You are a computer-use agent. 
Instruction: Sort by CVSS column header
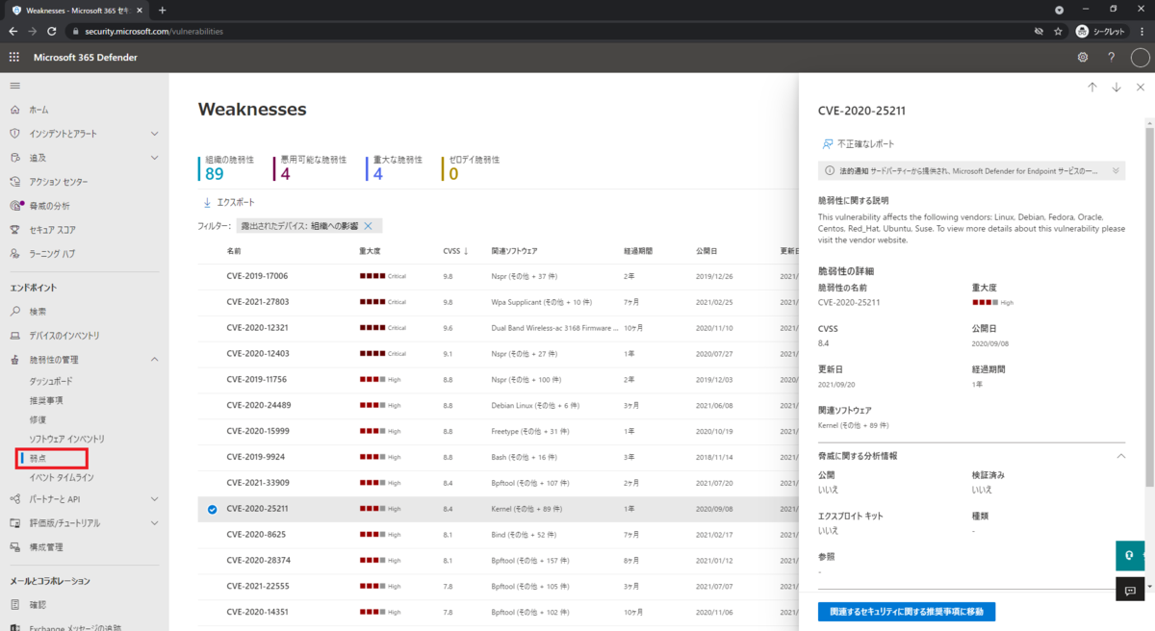point(456,251)
